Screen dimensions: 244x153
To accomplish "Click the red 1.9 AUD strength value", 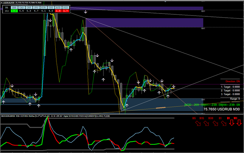I will pos(58,11).
